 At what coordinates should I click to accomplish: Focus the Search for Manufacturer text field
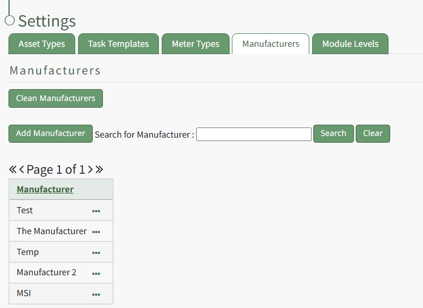253,134
